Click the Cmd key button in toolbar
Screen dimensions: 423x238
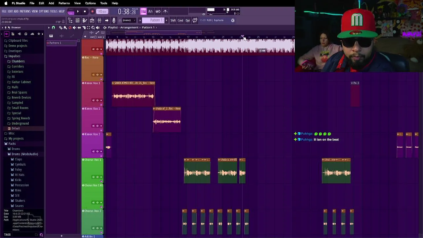pos(180,20)
